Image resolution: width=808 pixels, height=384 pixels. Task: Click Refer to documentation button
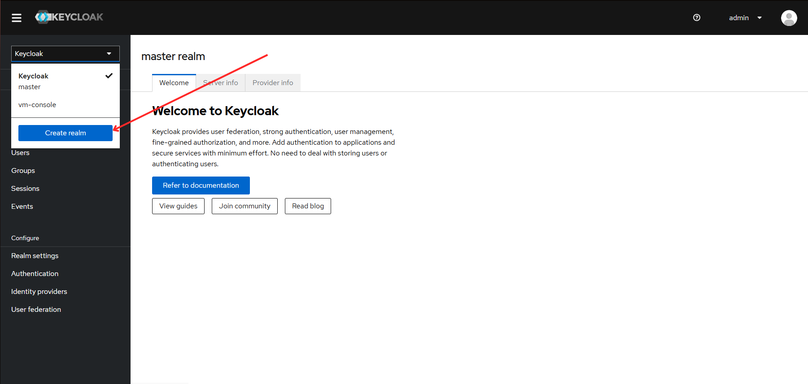pos(201,186)
